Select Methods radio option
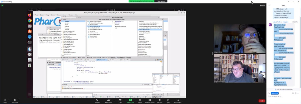The width and height of the screenshot is (301, 104). [103, 57]
